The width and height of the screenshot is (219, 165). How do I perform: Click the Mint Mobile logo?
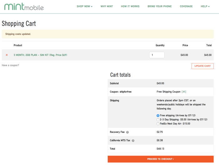coord(24,7)
